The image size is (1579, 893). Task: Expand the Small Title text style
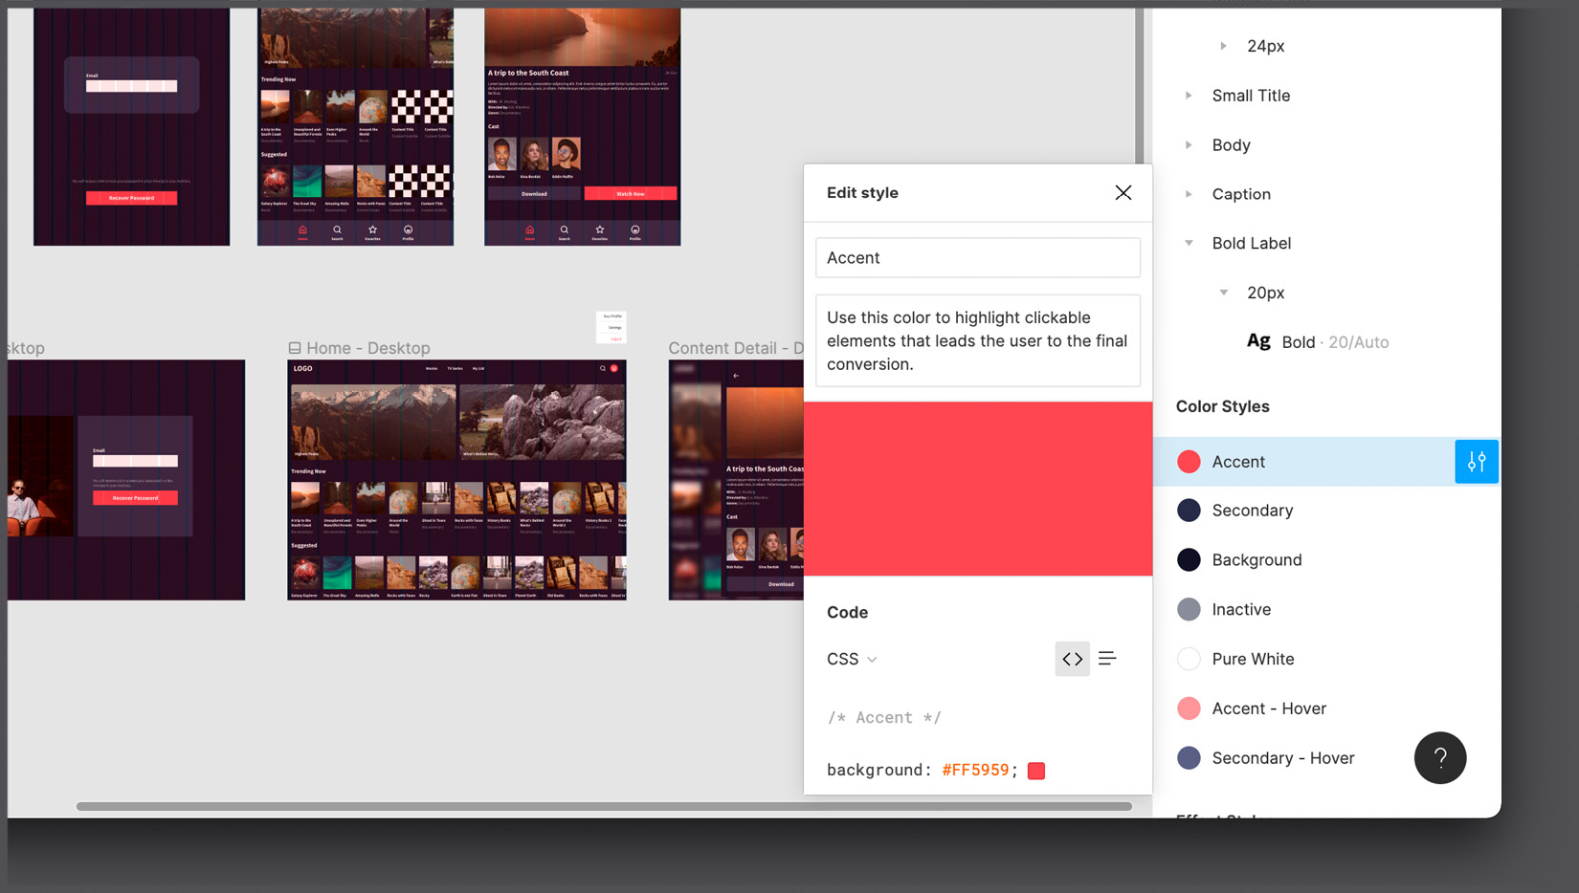coord(1189,95)
